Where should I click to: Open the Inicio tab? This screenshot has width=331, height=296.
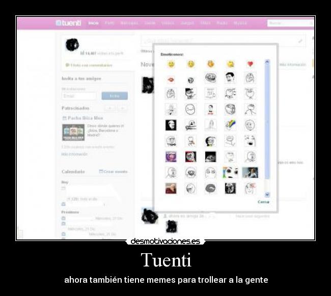[93, 23]
